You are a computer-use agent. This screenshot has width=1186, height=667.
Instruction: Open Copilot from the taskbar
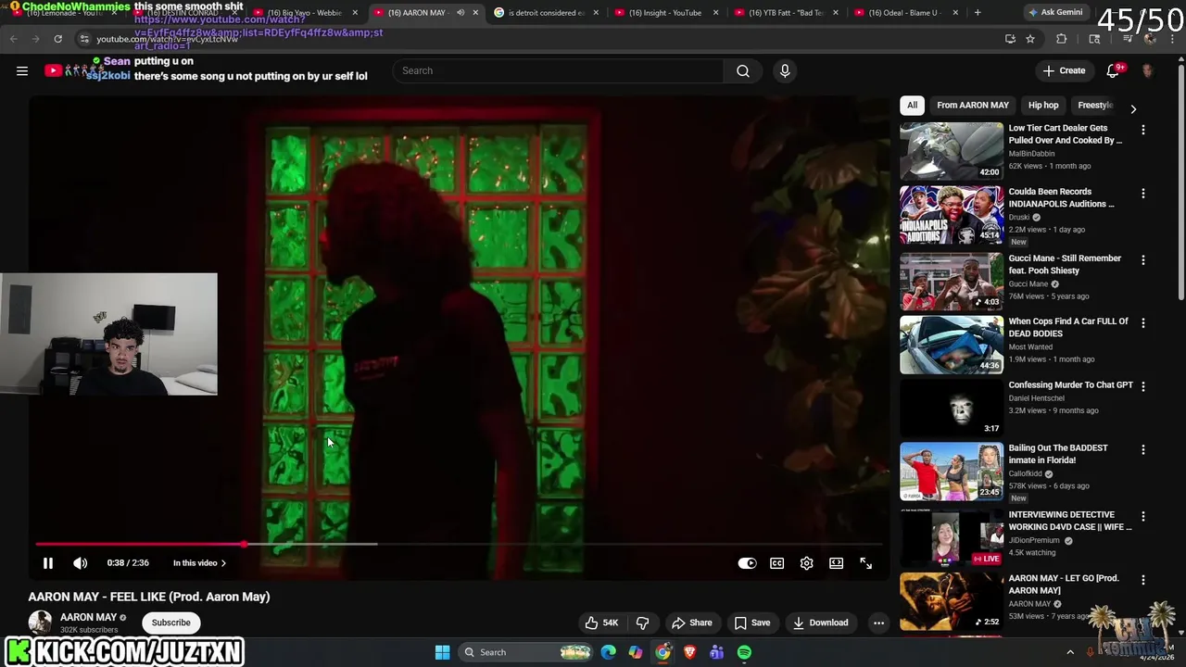point(636,652)
